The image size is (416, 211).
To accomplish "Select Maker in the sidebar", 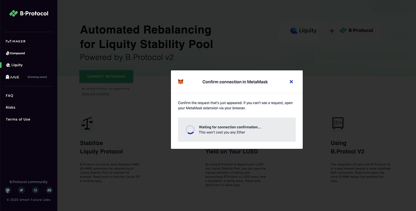I will [16, 41].
